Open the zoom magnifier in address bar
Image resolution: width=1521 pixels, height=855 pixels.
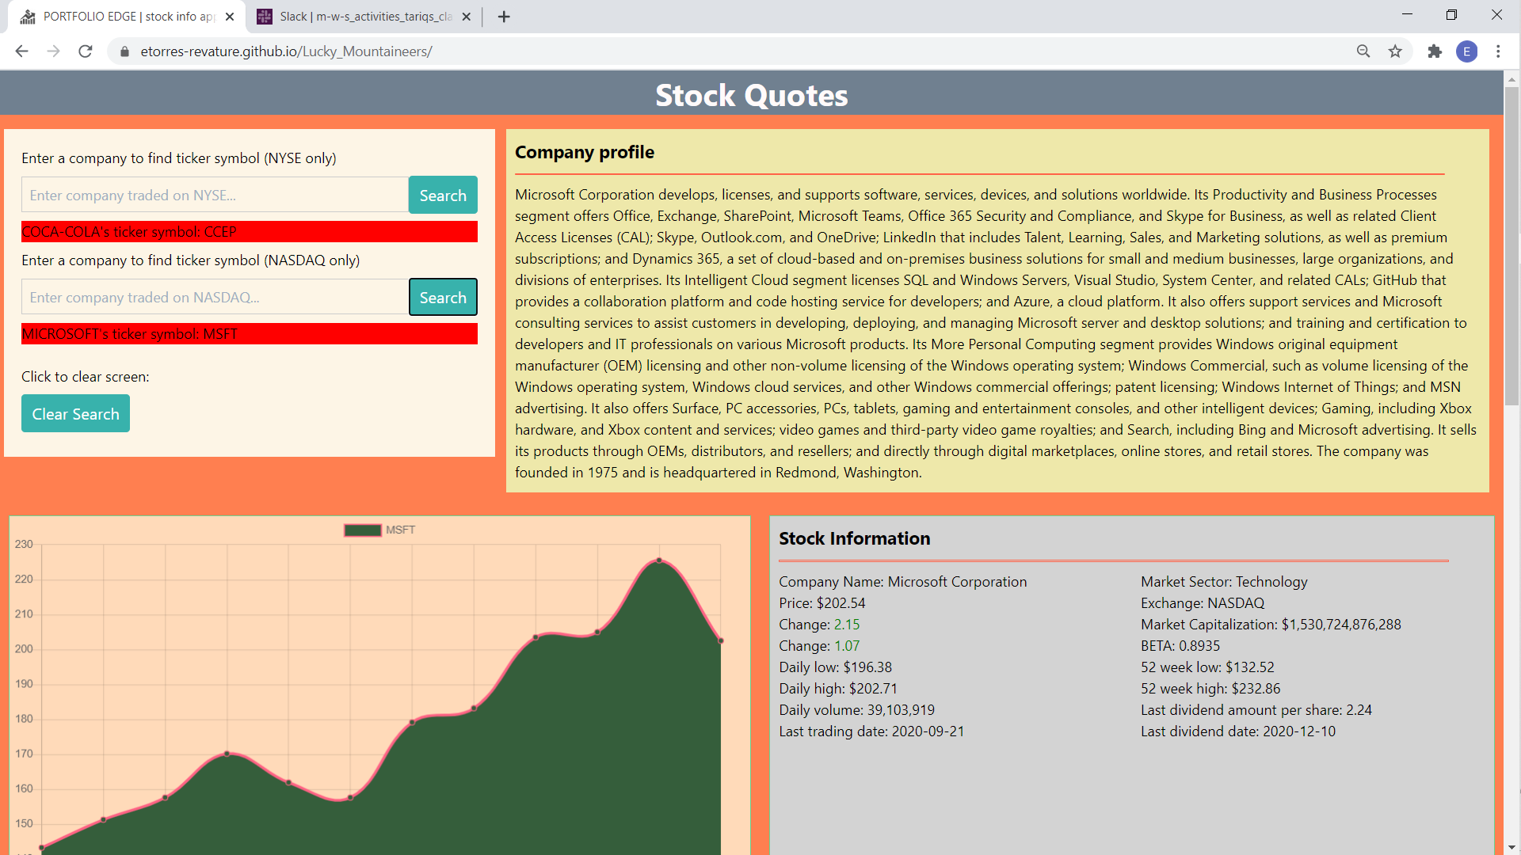click(x=1363, y=51)
